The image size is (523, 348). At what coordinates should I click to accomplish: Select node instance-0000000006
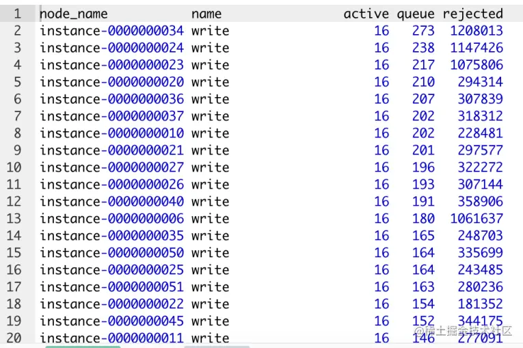point(111,219)
